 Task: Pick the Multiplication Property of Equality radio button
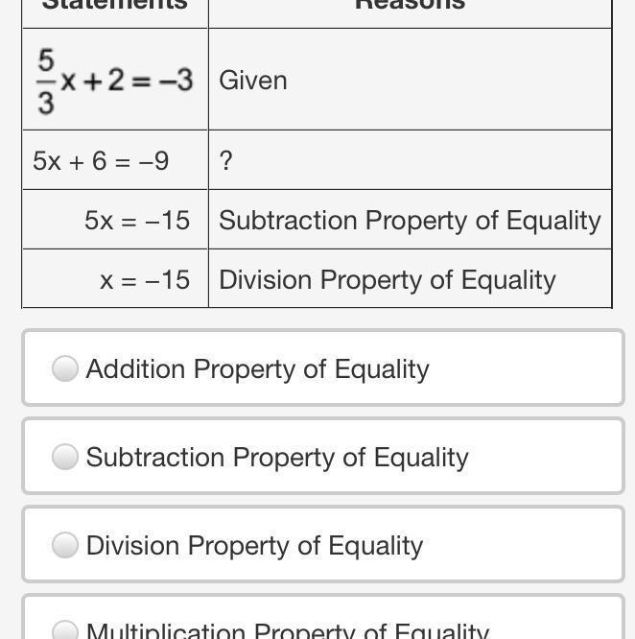65,630
